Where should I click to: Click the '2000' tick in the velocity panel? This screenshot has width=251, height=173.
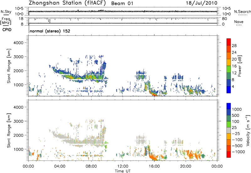coord(18,135)
